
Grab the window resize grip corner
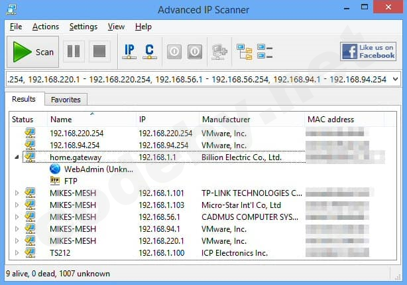(x=398, y=277)
